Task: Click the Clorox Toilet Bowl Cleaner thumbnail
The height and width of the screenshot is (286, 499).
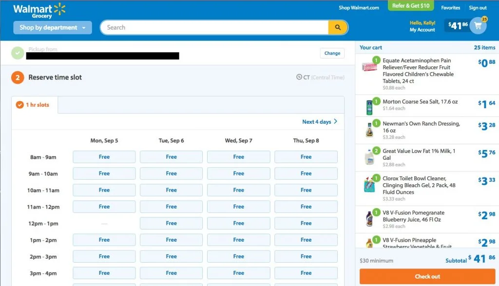Action: (369, 185)
